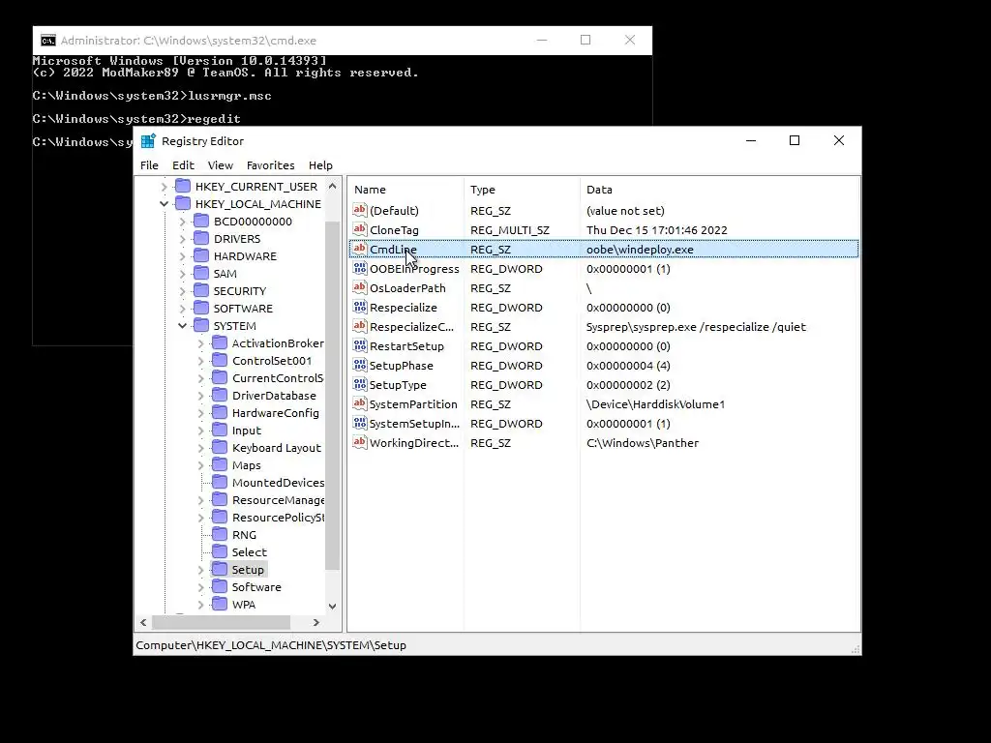
Task: Click the RestartSetup DWORD icon
Action: (x=360, y=345)
